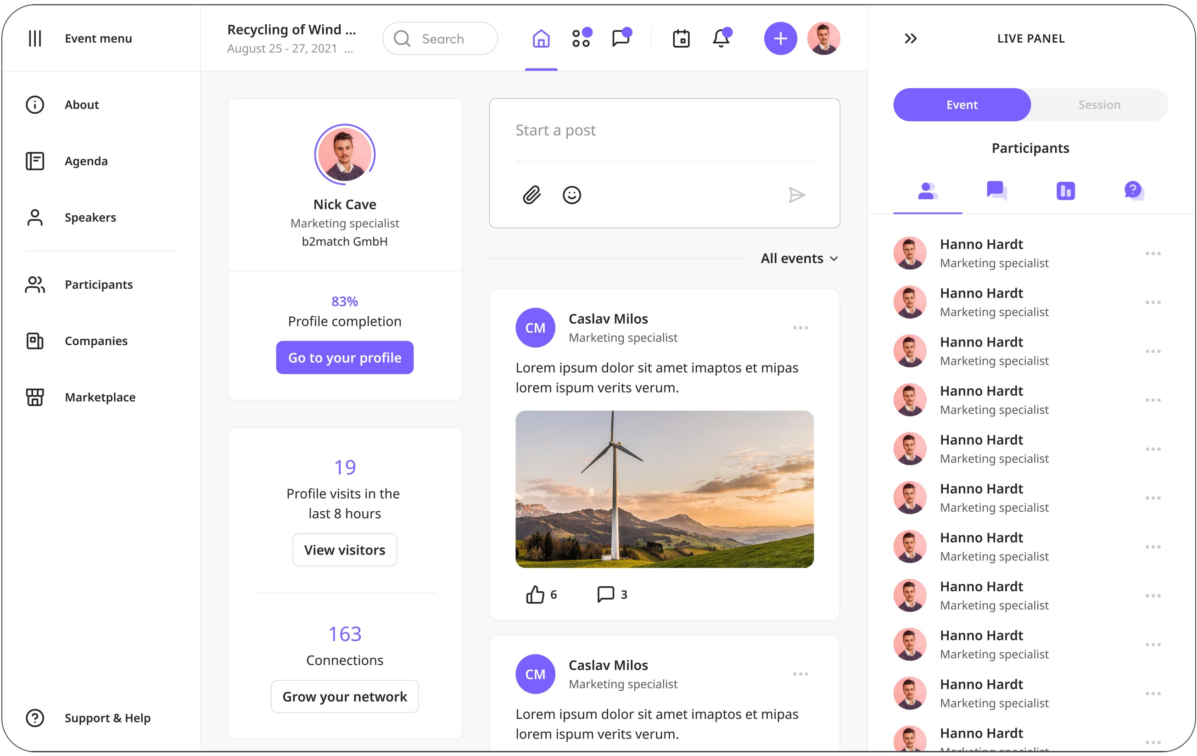Open Marketplace from the sidebar
Viewport: 1197px width, 756px height.
(x=100, y=397)
